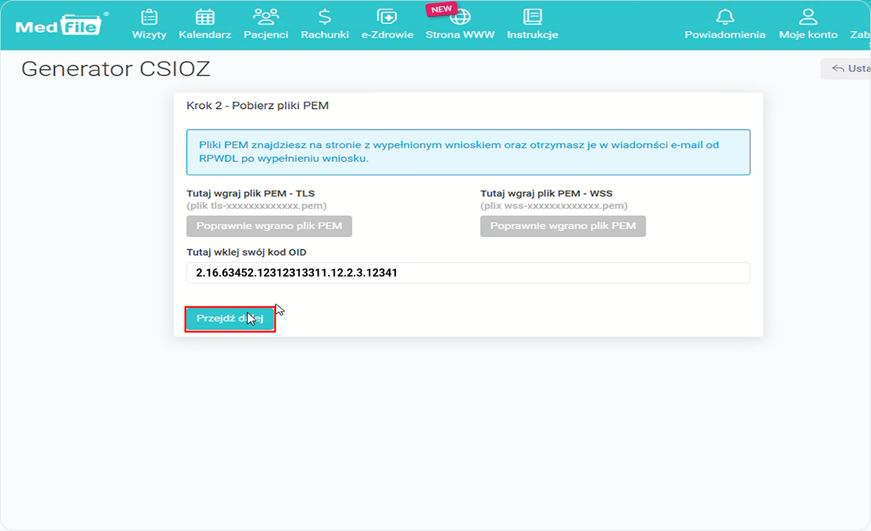This screenshot has height=531, width=871.
Task: Click the PEM - WSS upload button
Action: tap(562, 226)
